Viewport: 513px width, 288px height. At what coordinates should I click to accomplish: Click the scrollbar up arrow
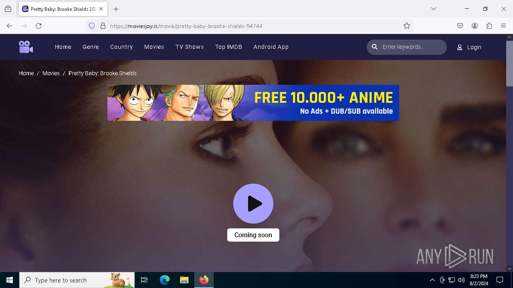tap(509, 37)
